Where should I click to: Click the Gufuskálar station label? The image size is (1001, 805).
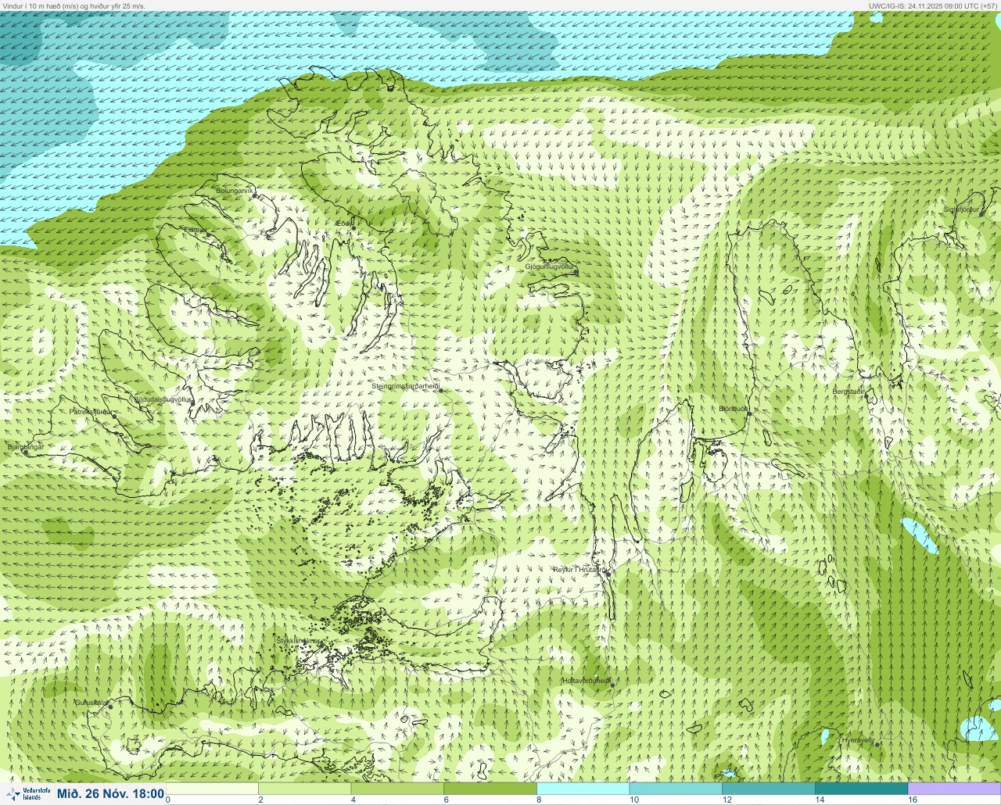point(91,703)
